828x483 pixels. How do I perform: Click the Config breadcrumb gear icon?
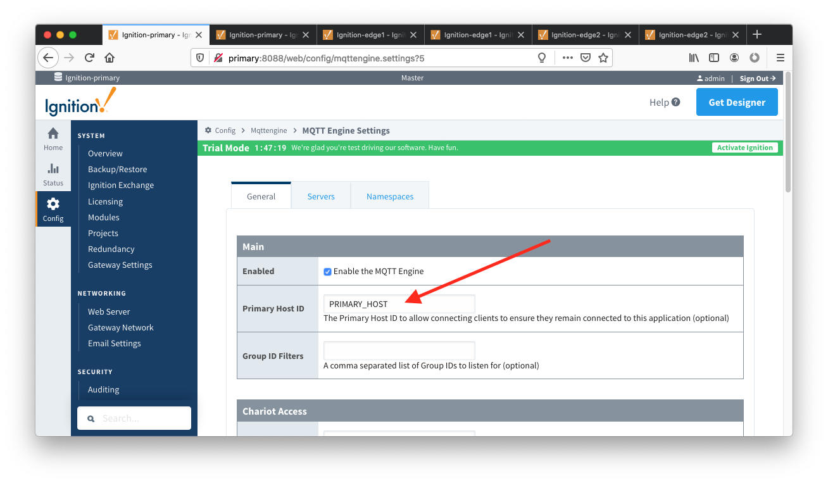point(208,130)
